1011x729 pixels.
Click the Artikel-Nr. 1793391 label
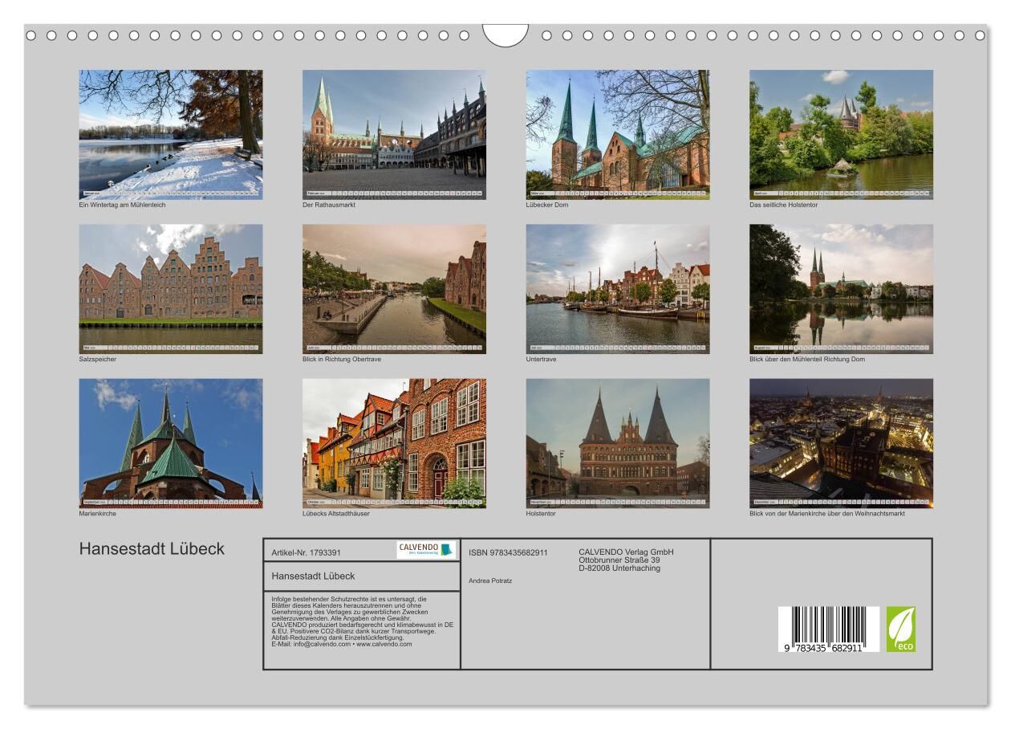coord(307,552)
